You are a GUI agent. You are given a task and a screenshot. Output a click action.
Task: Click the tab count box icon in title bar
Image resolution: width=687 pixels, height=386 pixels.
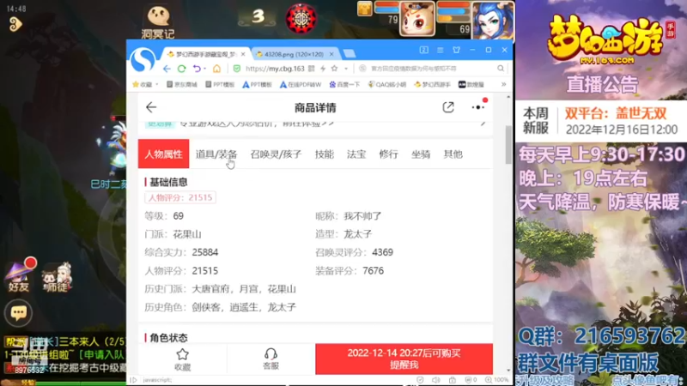423,50
